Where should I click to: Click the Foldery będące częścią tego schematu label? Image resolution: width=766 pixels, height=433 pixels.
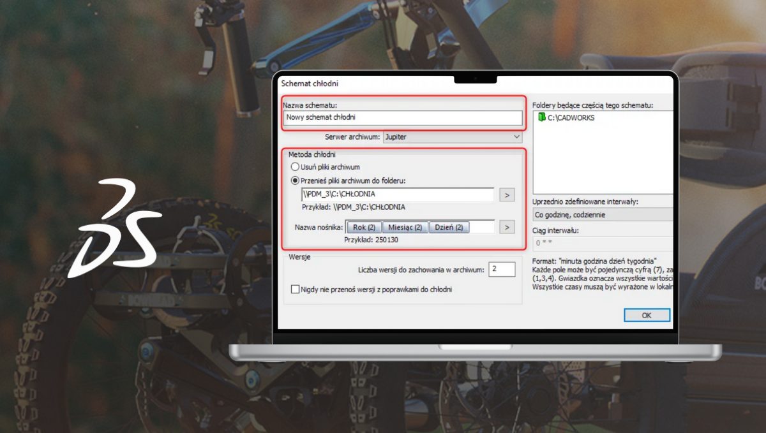[x=592, y=105]
